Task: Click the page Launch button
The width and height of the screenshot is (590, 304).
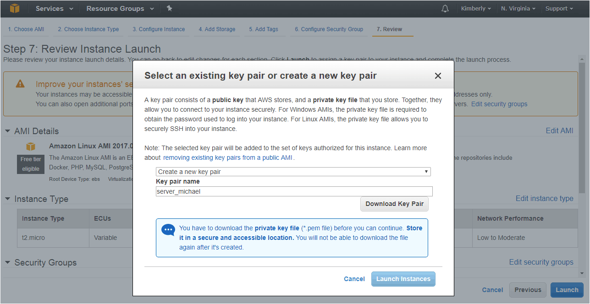Action: click(x=567, y=290)
